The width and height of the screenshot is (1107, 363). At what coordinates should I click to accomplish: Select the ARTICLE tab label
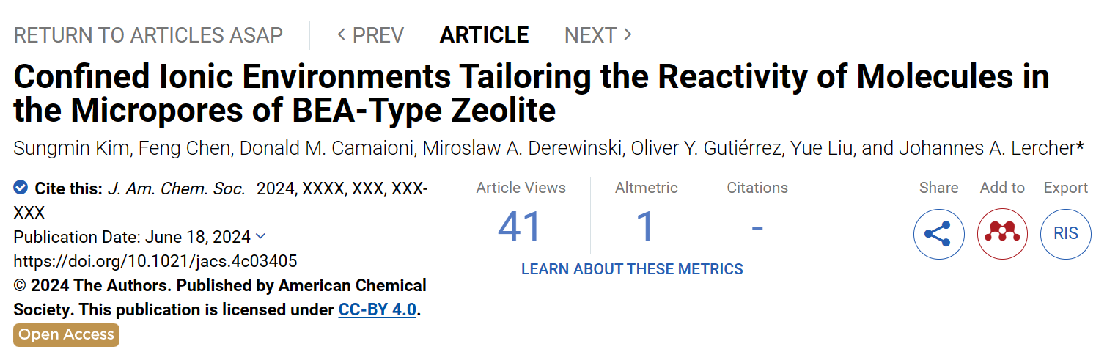[484, 34]
